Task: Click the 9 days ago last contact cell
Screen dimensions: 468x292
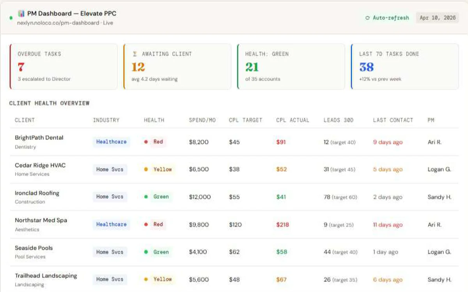Action: coord(388,142)
